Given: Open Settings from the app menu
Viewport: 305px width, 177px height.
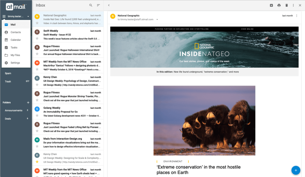Looking at the screenshot, I should (16, 63).
